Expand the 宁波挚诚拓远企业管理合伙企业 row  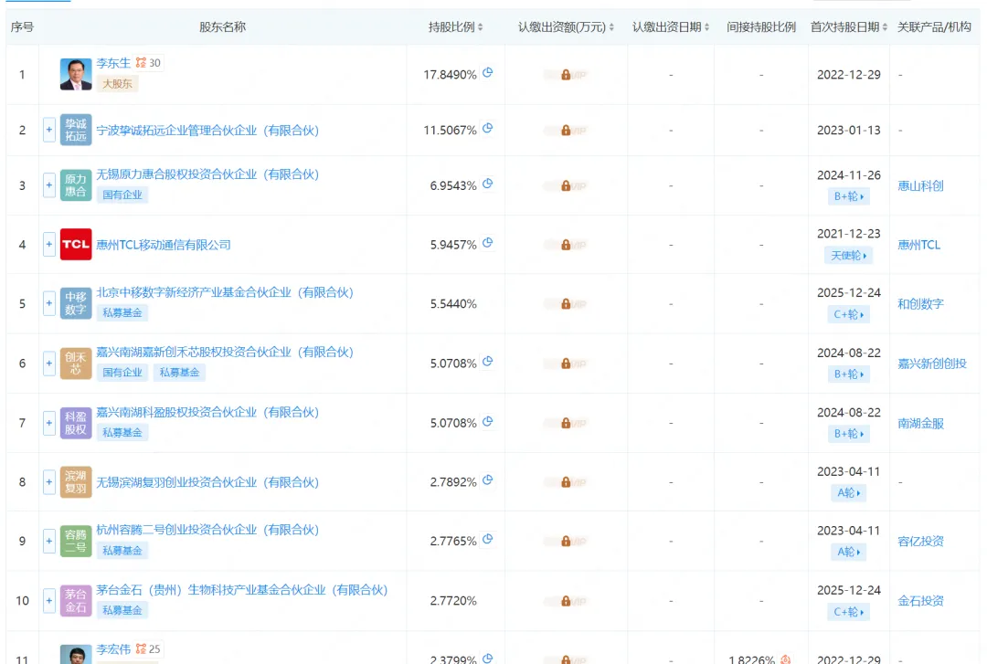[x=49, y=130]
